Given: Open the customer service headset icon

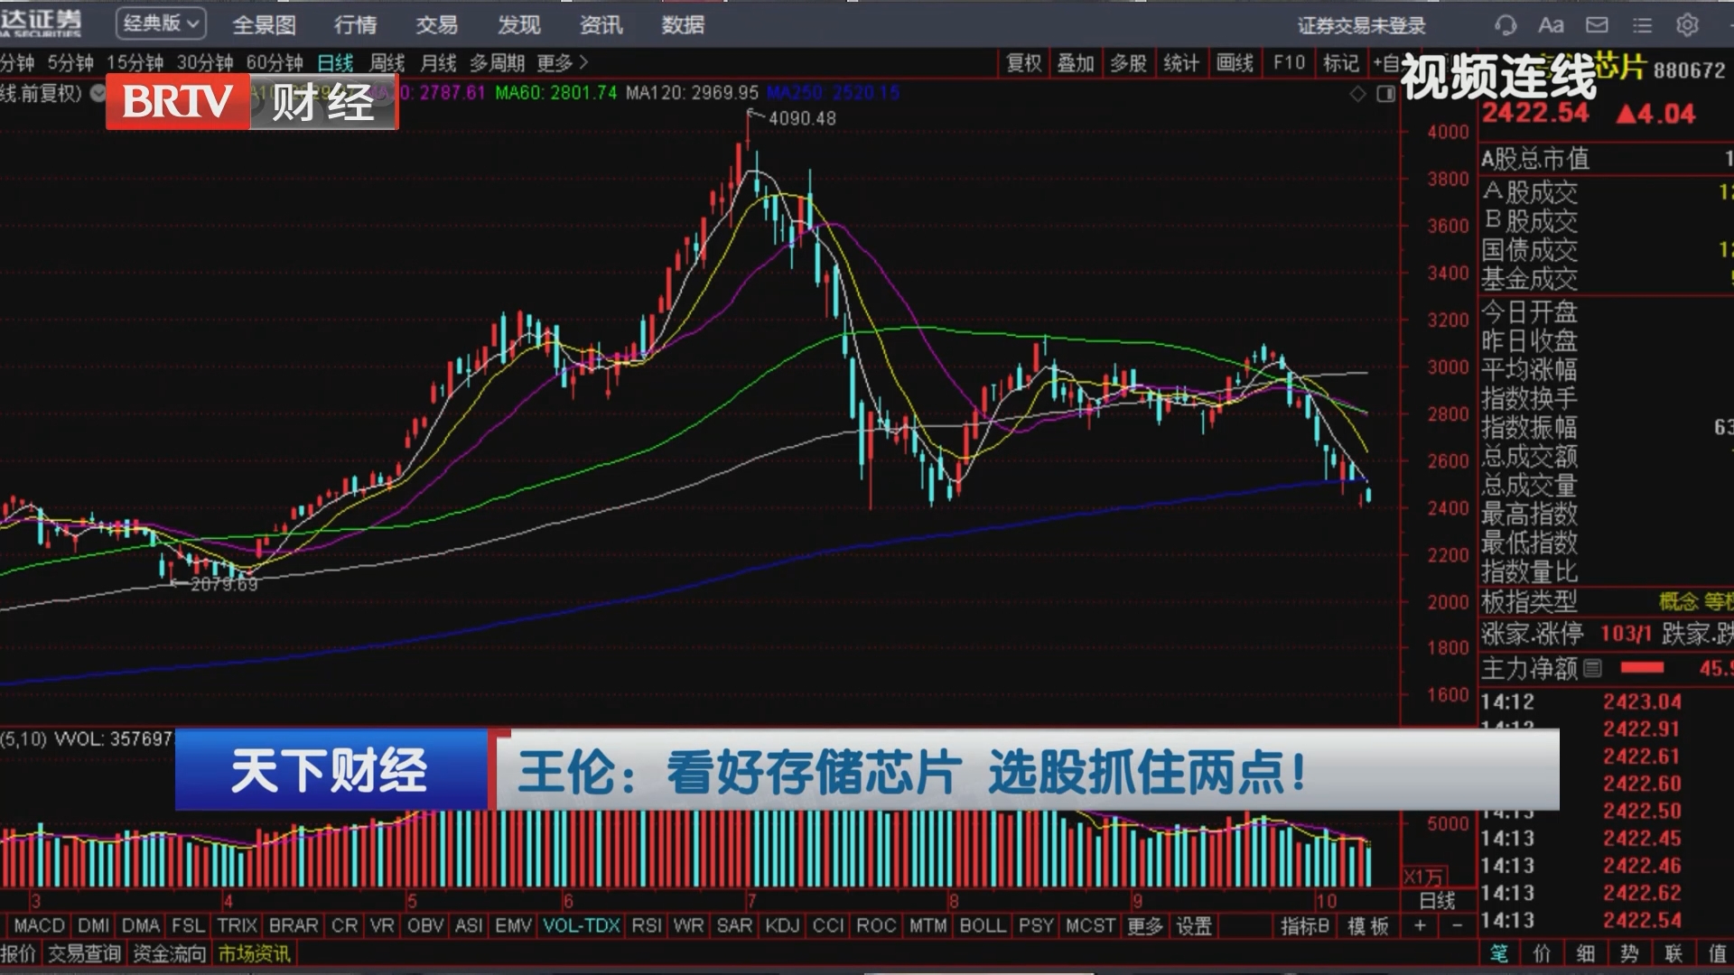Looking at the screenshot, I should pos(1505,25).
